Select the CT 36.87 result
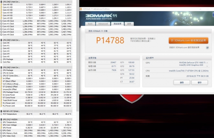Image resolution: width=214 pixels, height=138 pixels. (127, 82)
